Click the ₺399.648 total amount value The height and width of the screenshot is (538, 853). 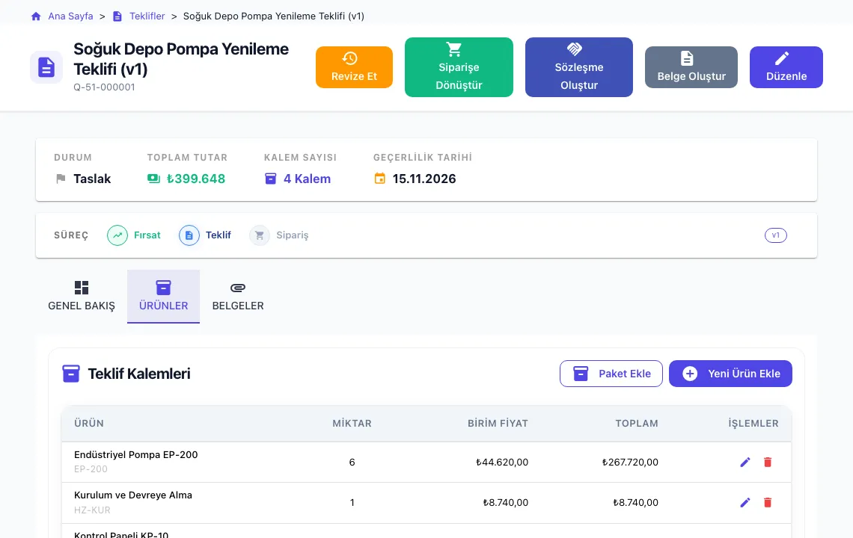point(196,179)
